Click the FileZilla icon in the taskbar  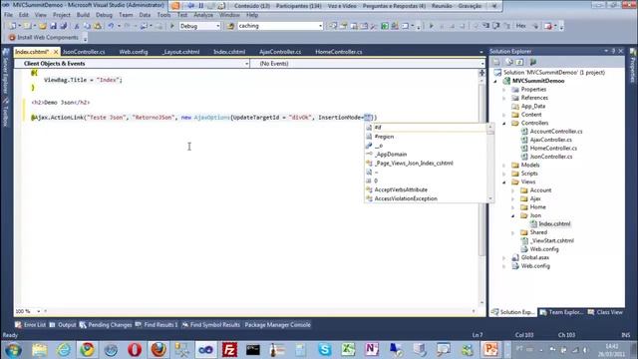(x=229, y=350)
